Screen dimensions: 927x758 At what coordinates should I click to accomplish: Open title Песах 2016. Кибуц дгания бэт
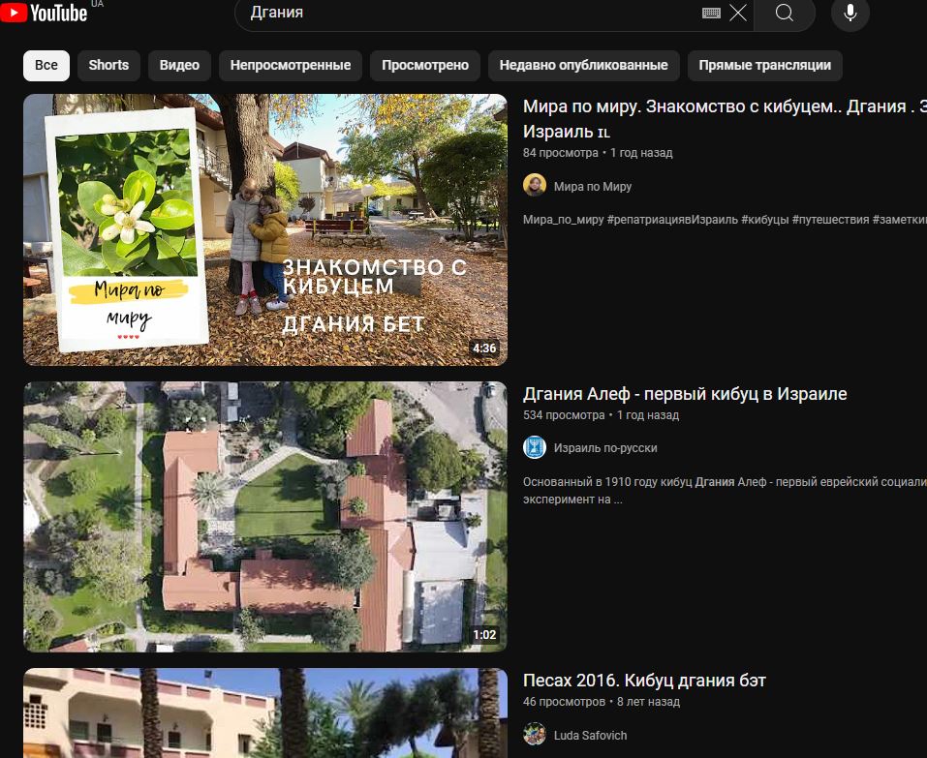[644, 681]
